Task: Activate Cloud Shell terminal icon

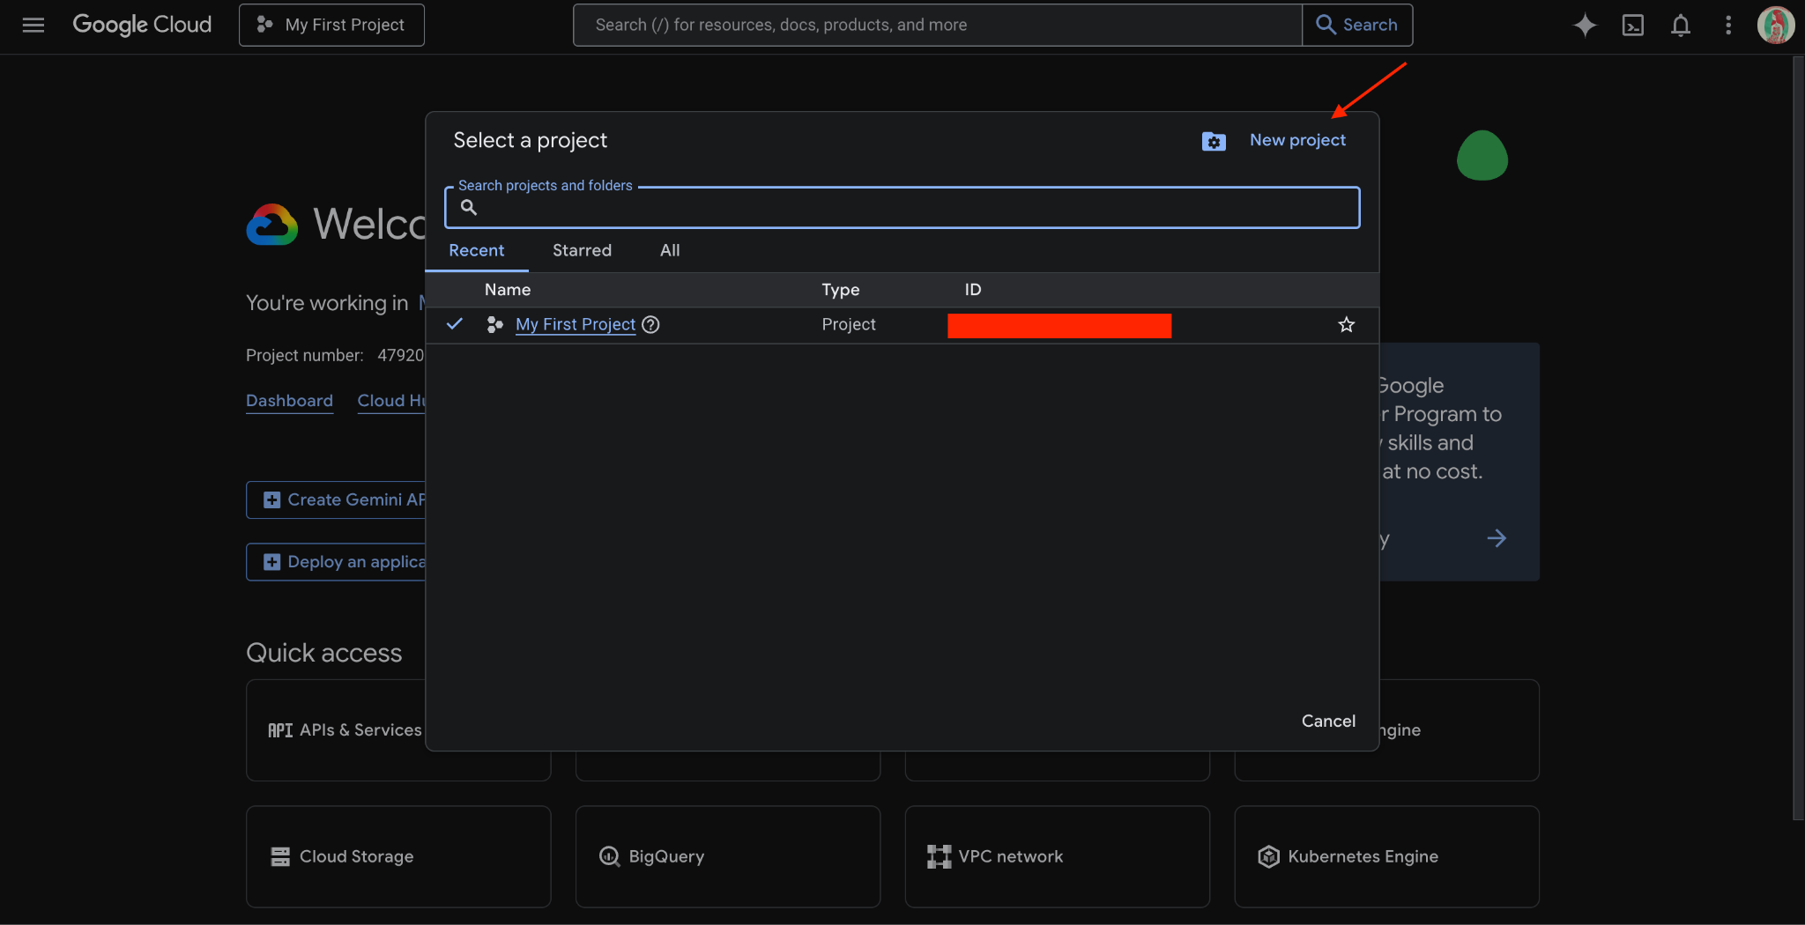Action: coord(1633,25)
